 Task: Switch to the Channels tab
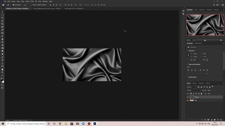point(201,83)
